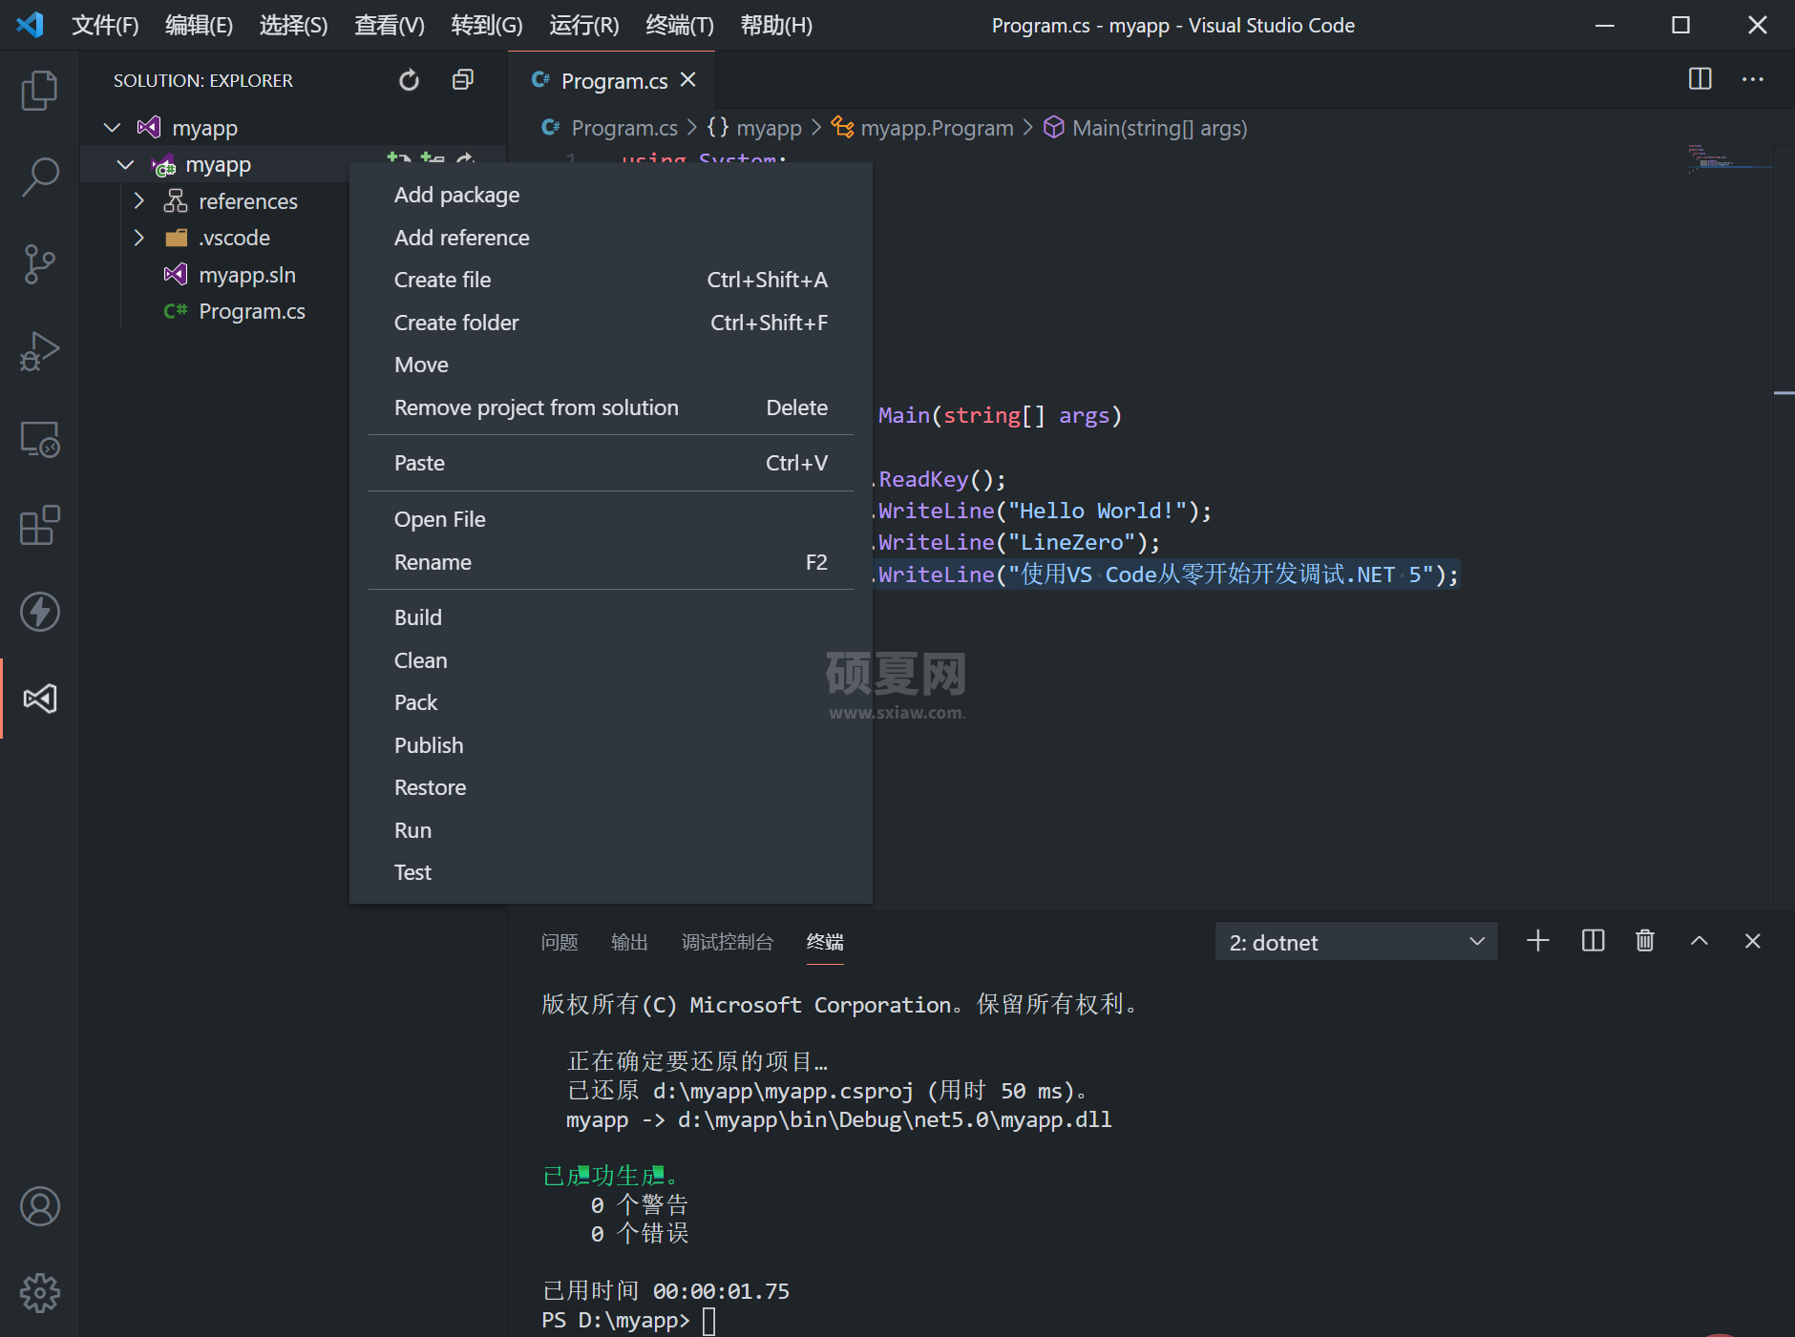Viewport: 1795px width, 1337px height.
Task: Collapse all in Solution Explorer
Action: coord(463,80)
